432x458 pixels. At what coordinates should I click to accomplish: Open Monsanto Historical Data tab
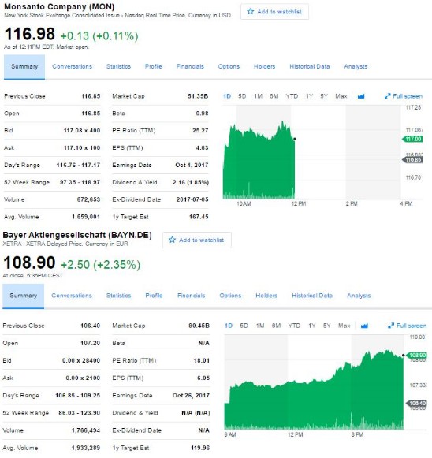click(x=309, y=66)
